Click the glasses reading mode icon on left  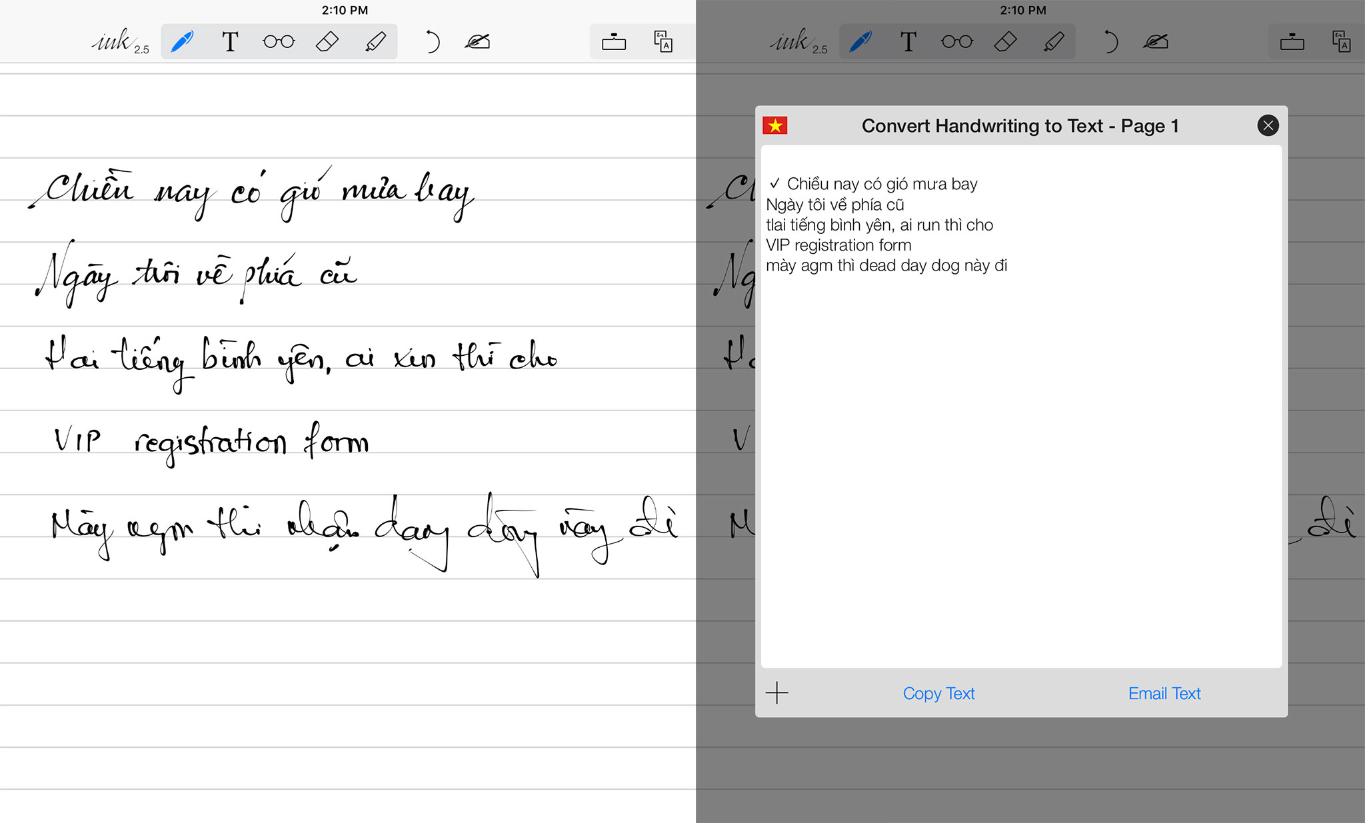point(279,42)
